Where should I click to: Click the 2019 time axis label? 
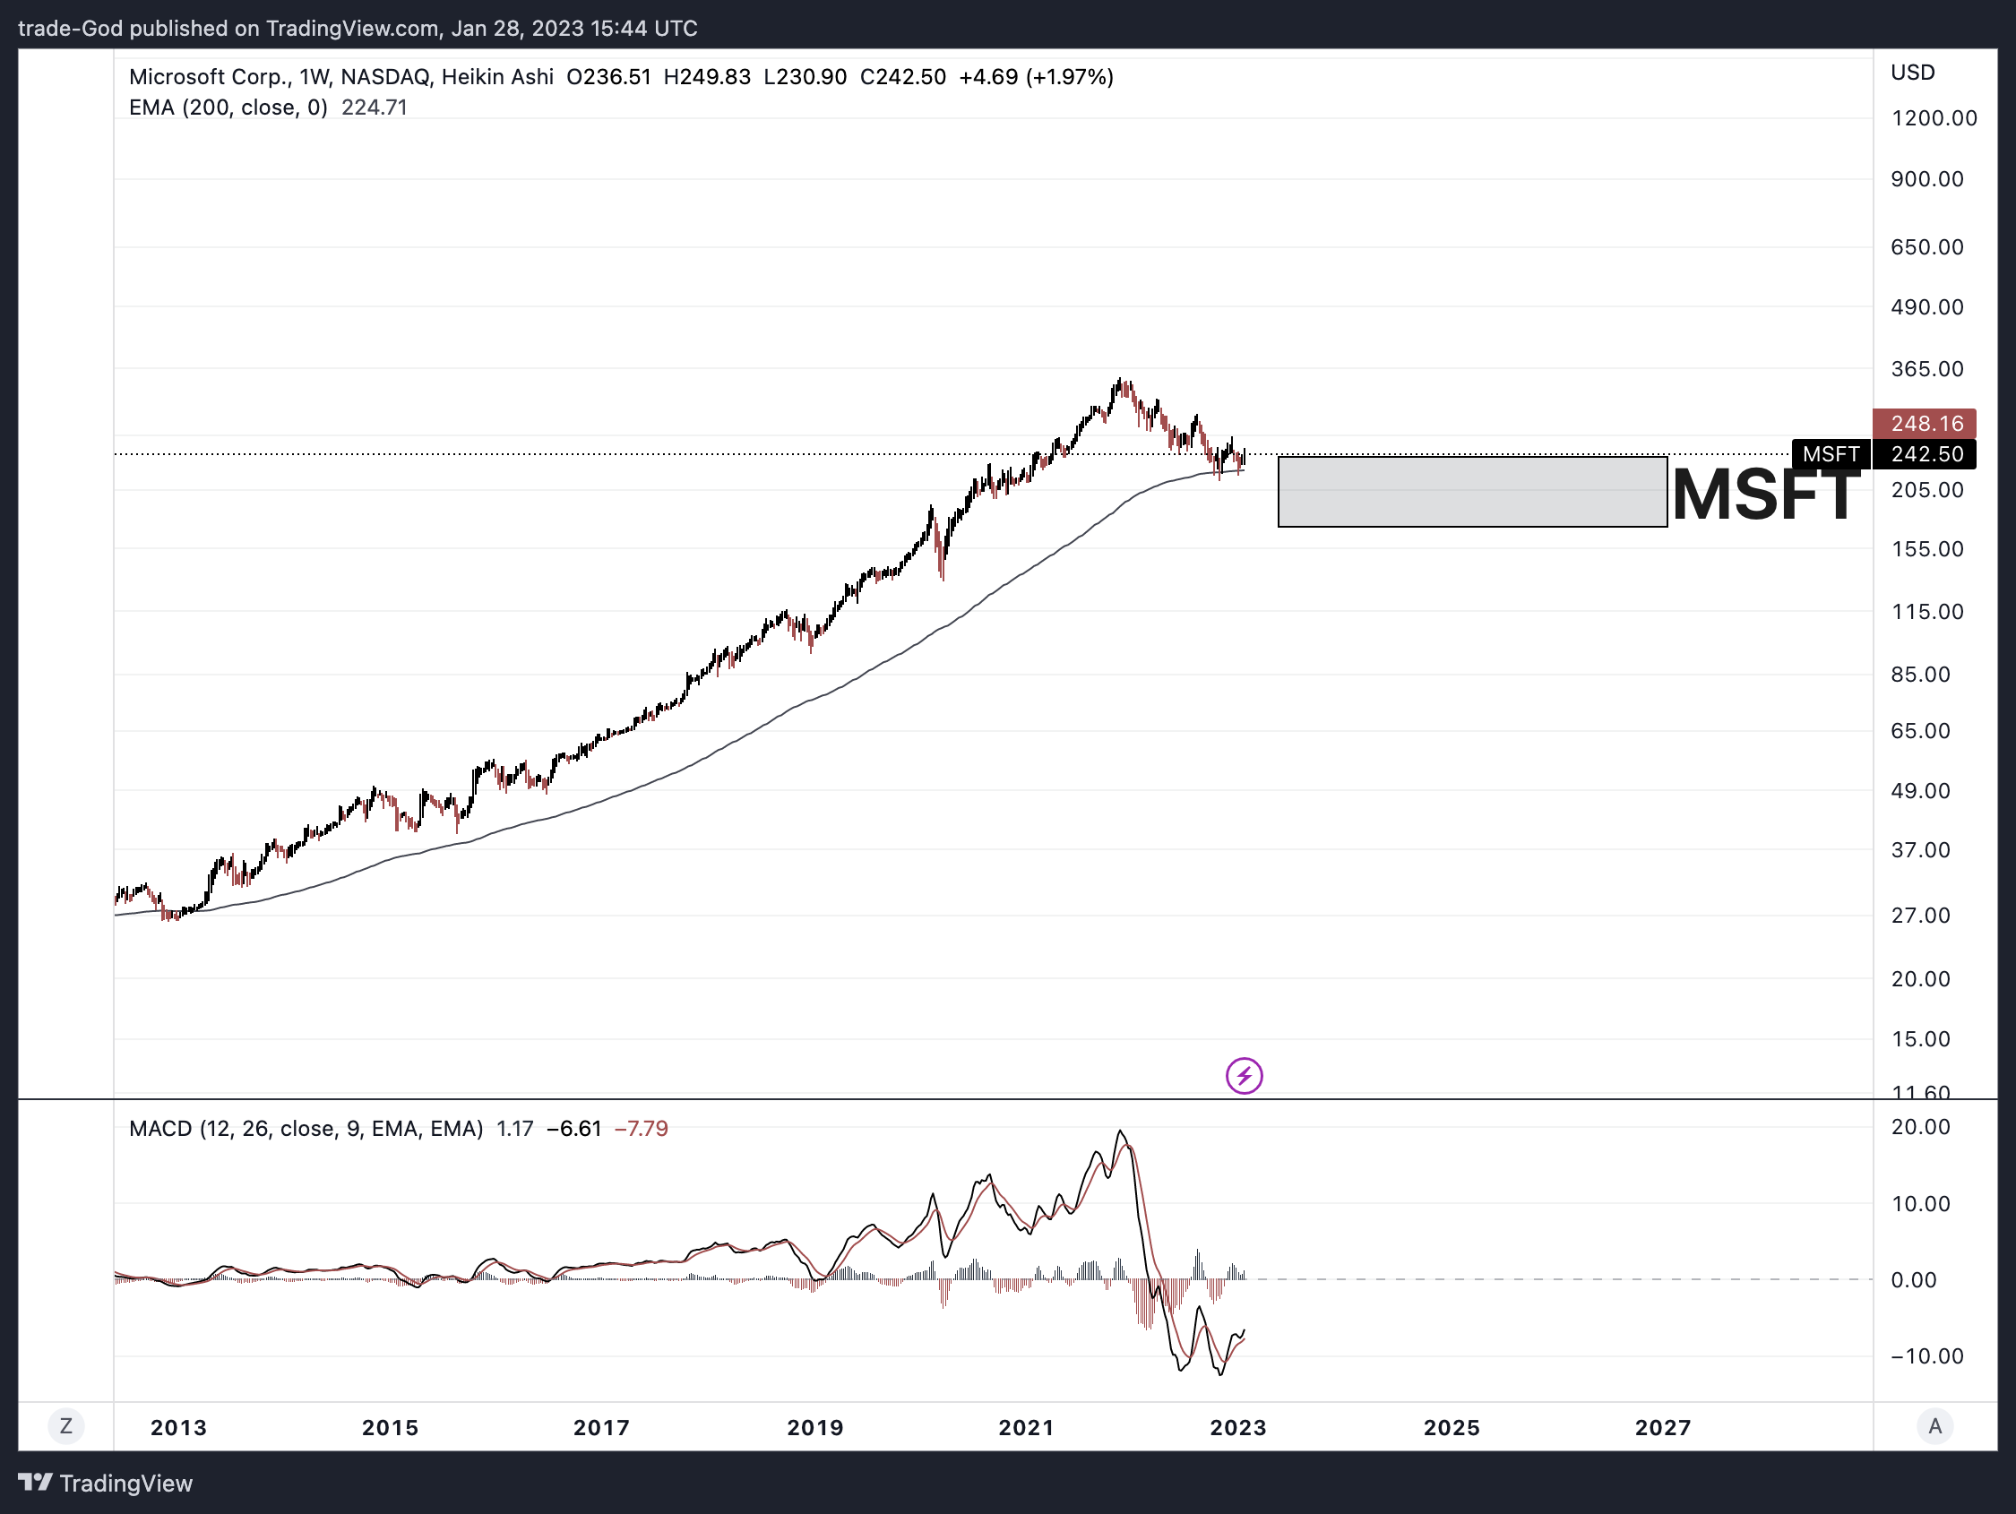click(814, 1427)
